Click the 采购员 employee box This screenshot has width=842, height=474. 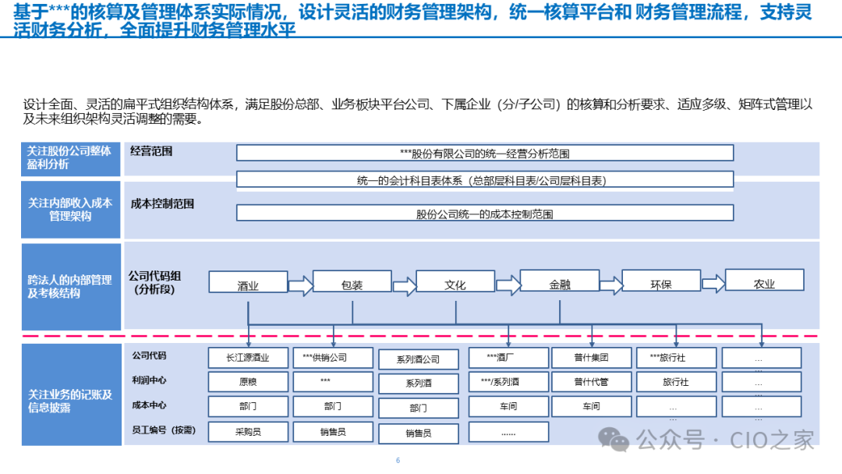coord(248,431)
